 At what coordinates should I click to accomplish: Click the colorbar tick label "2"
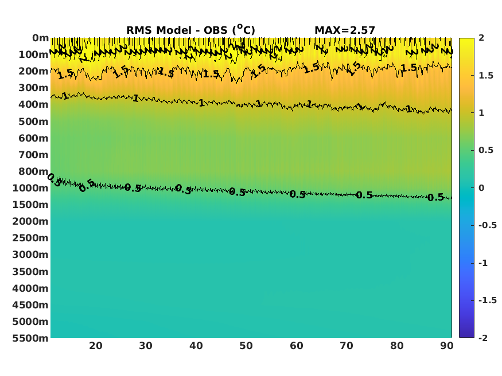point(481,38)
